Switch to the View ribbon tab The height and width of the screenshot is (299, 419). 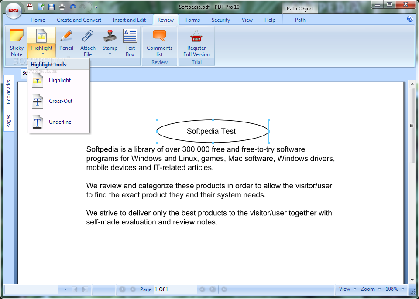[247, 20]
